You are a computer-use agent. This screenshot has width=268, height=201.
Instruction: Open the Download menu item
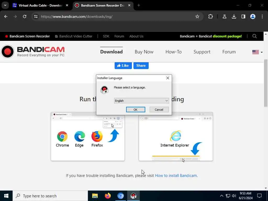tap(111, 52)
